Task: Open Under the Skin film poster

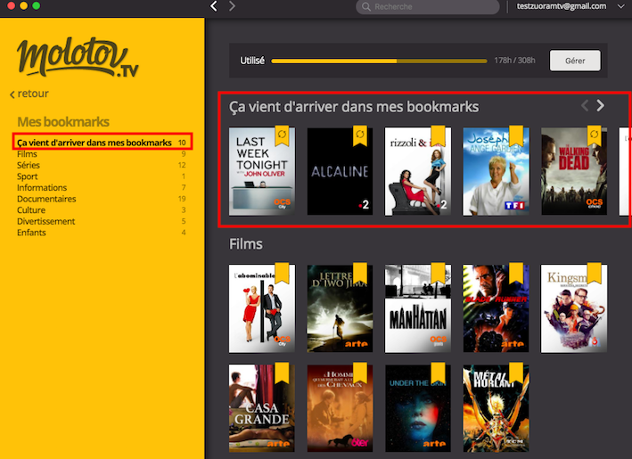Action: pyautogui.click(x=418, y=408)
